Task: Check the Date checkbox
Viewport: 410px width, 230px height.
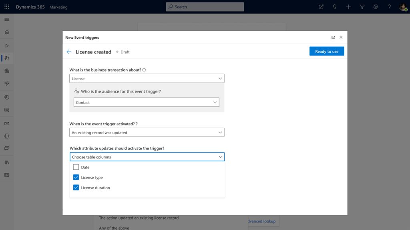Action: (x=76, y=167)
